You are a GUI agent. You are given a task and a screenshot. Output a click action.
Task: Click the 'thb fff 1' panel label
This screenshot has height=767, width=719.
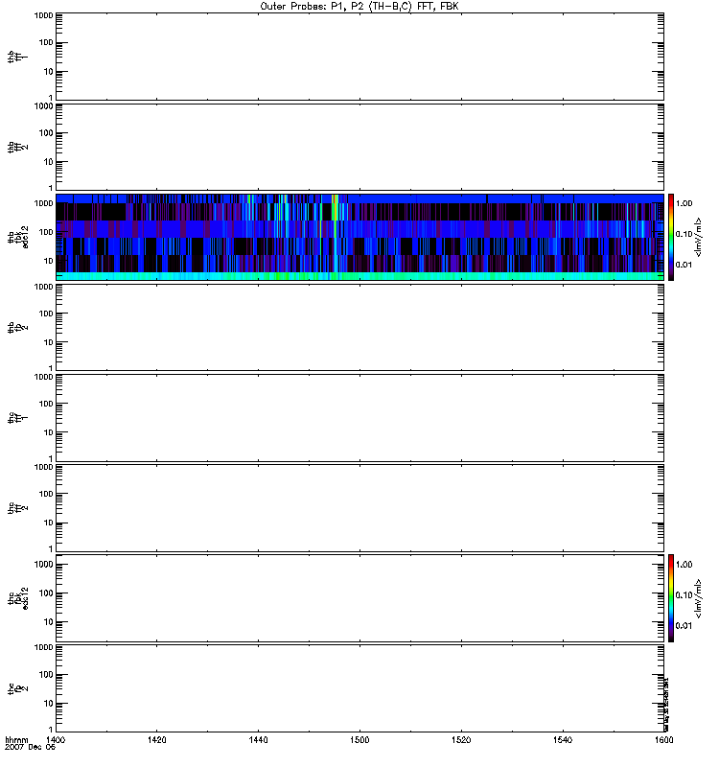point(17,57)
